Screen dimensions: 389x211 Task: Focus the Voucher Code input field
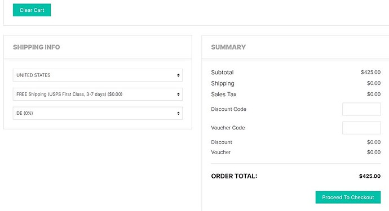pos(361,128)
